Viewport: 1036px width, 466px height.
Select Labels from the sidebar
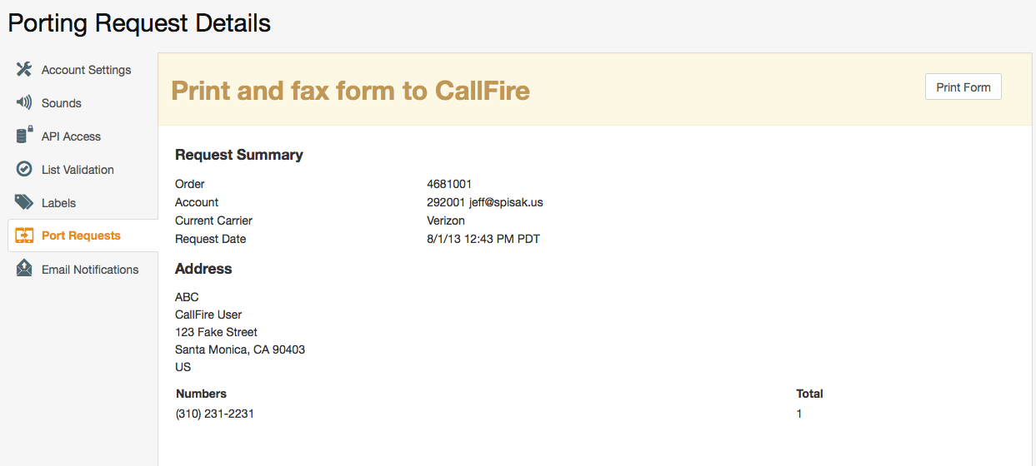coord(58,203)
